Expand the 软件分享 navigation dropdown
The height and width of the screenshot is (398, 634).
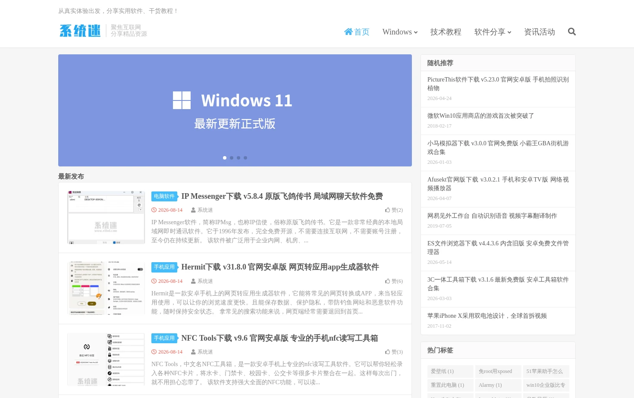(493, 32)
